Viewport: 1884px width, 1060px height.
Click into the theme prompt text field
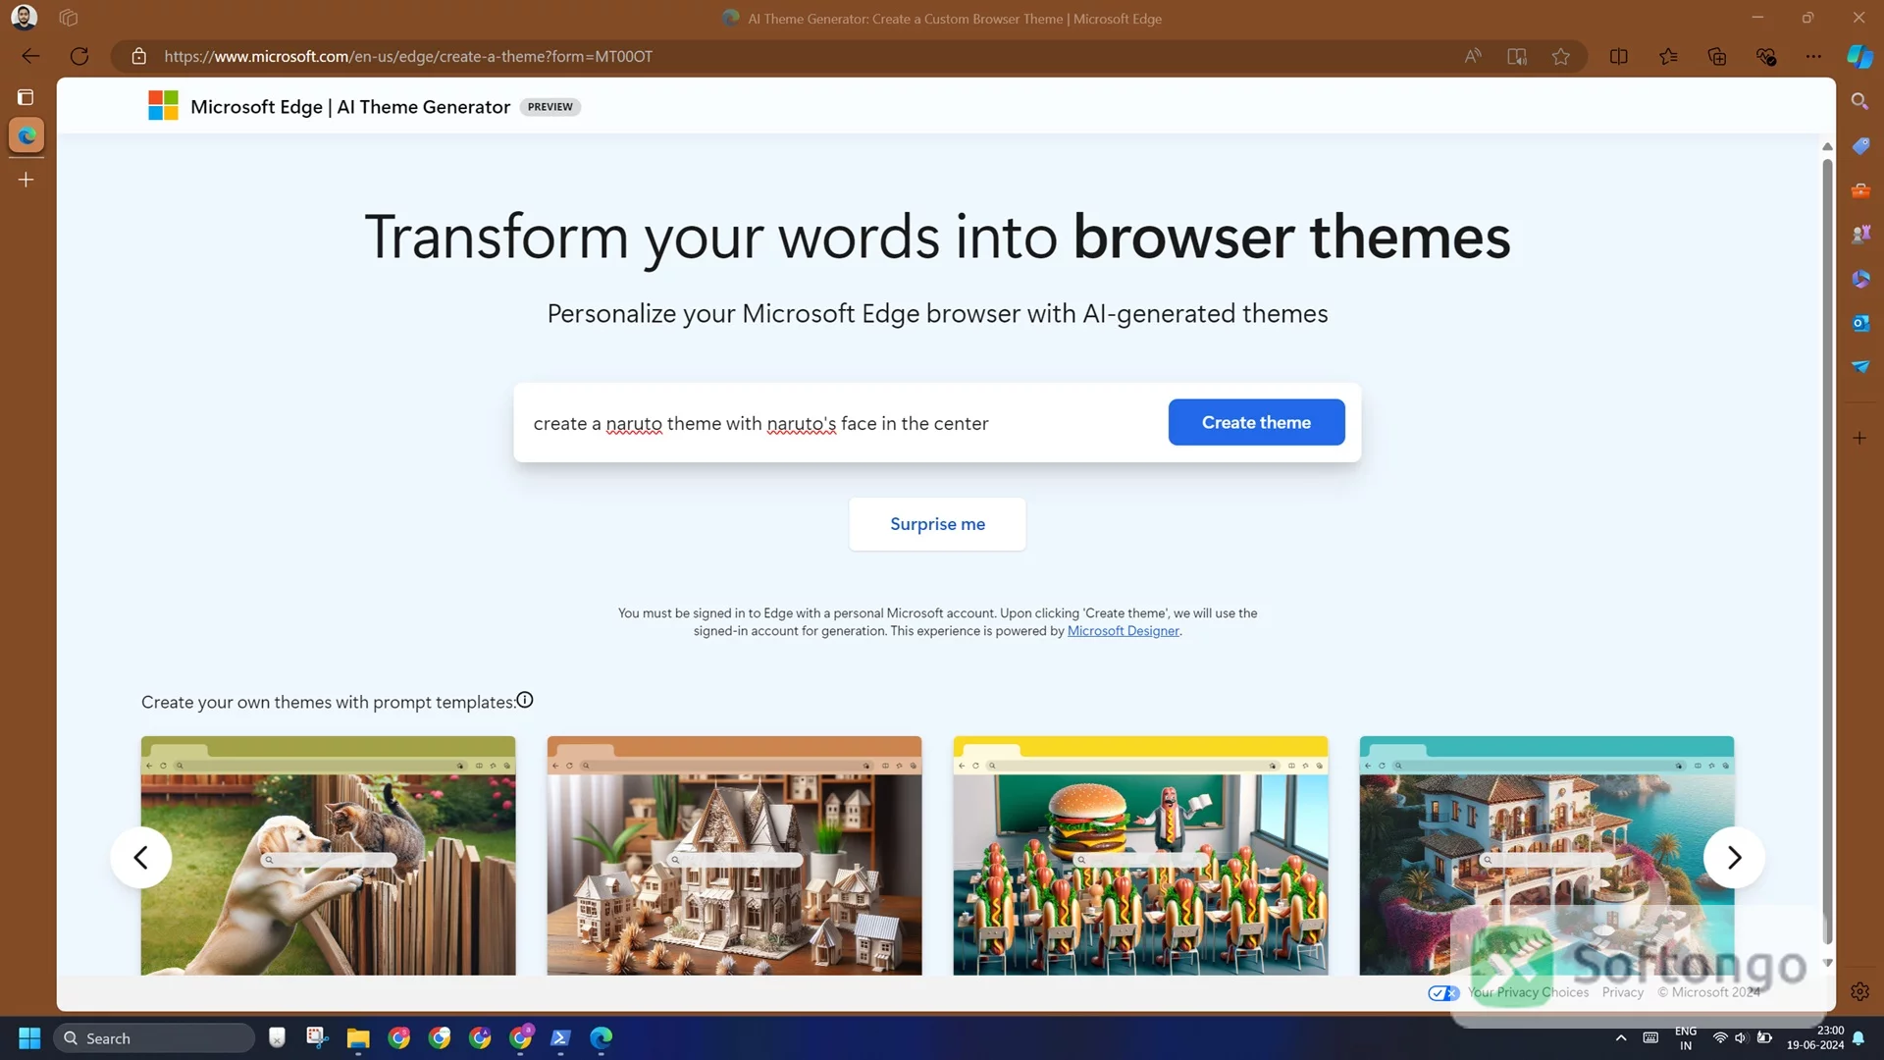click(x=844, y=423)
